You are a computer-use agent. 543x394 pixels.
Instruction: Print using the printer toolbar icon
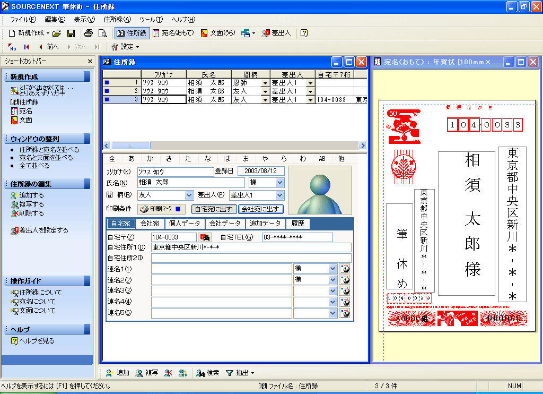pyautogui.click(x=89, y=33)
